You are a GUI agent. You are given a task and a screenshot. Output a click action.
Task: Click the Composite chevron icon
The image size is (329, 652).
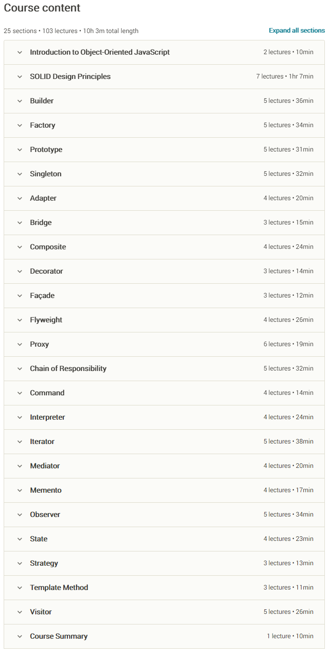(x=20, y=247)
